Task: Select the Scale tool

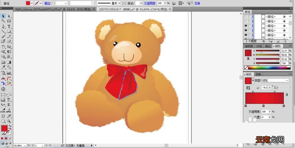Action: pyautogui.click(x=9, y=47)
